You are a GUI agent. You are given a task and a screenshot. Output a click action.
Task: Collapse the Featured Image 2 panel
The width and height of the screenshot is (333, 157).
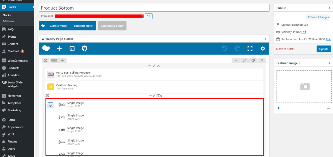[x=329, y=63]
